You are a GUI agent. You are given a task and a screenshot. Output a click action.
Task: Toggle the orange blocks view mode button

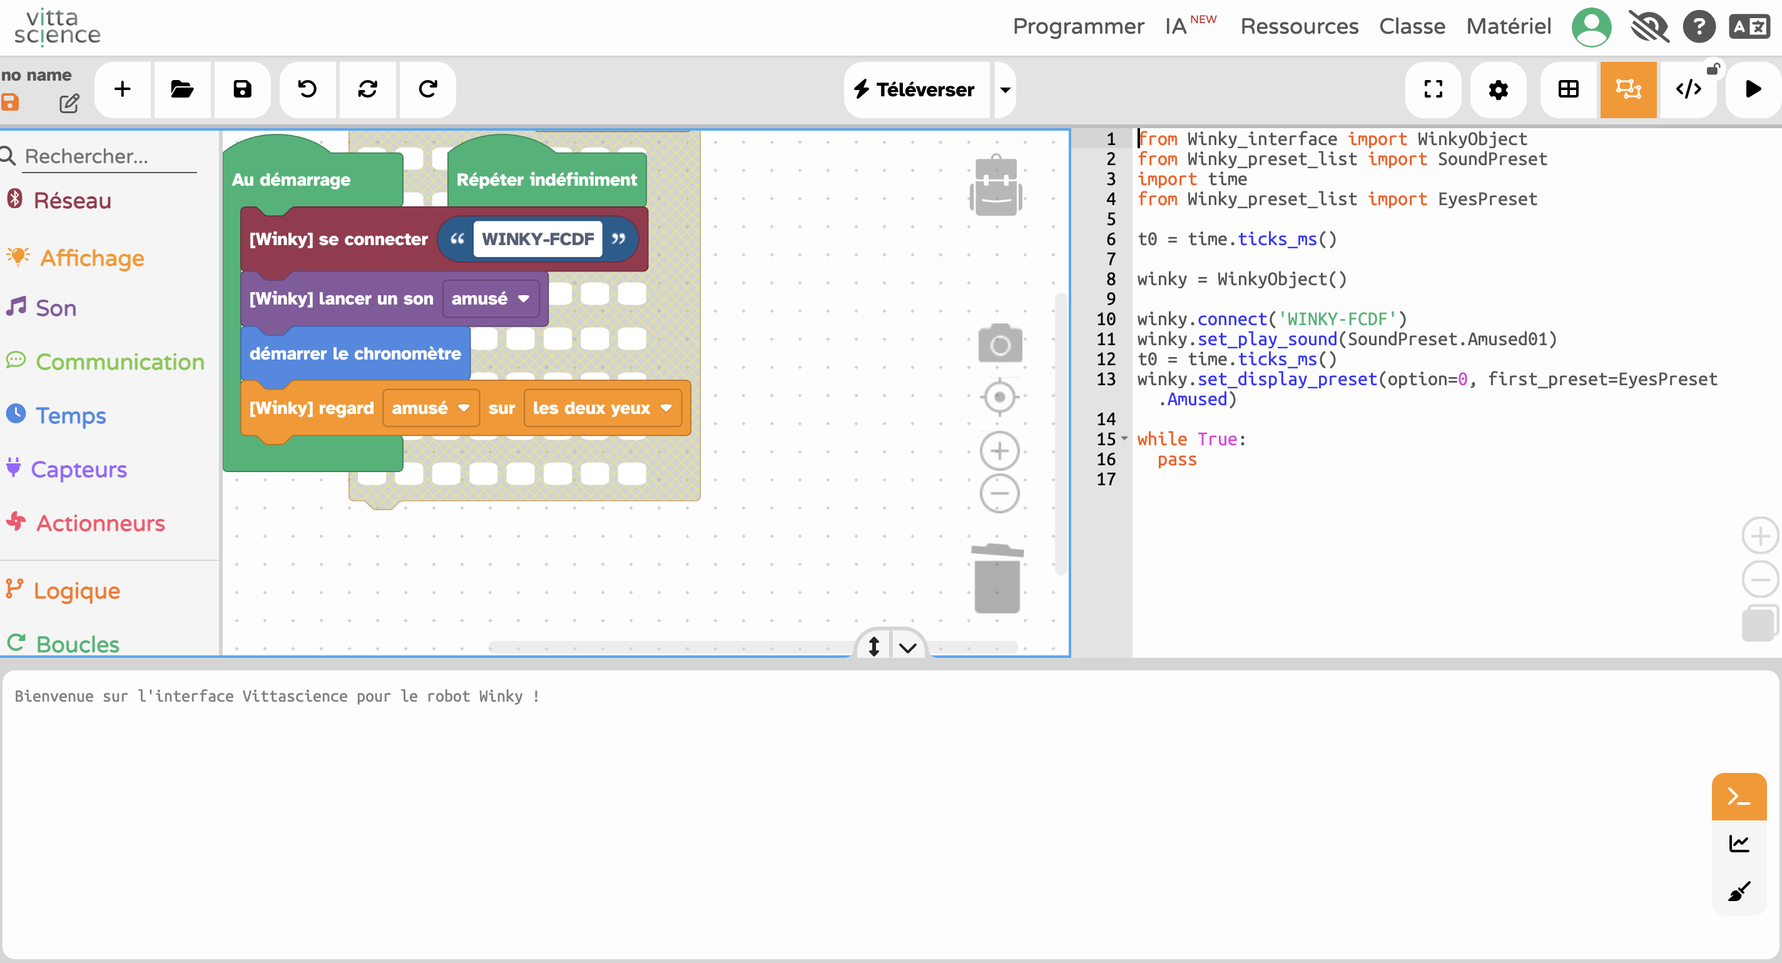tap(1629, 89)
